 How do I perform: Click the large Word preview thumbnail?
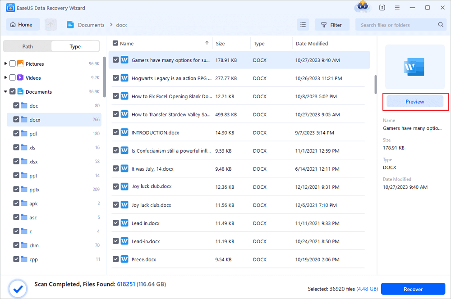pyautogui.click(x=414, y=67)
